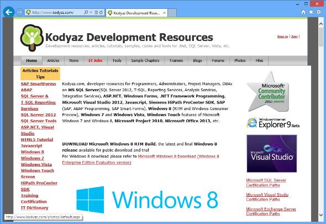The image size is (326, 224).
Task: Open the ABAP sidebar link
Action: click(27, 90)
